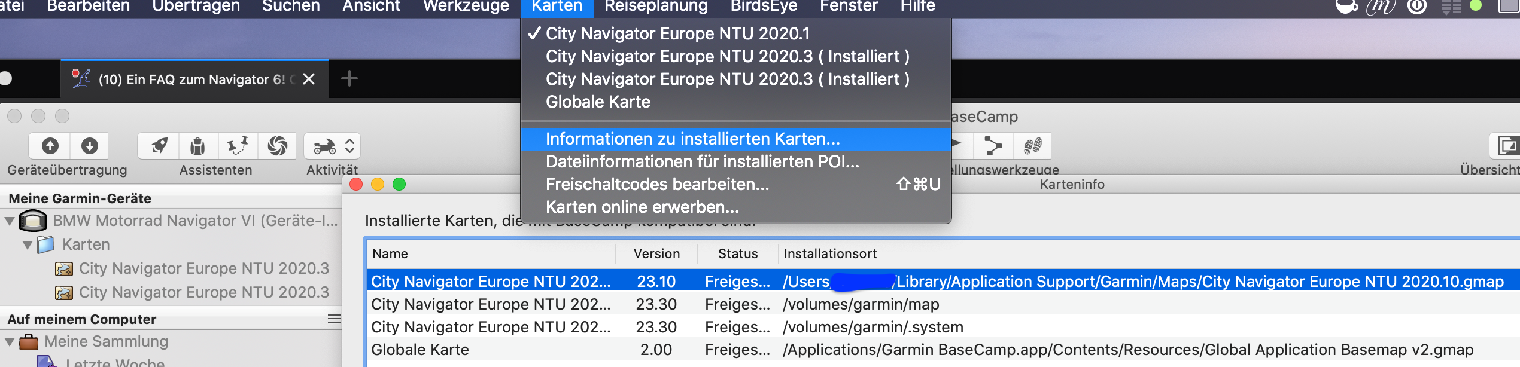Open the Reiseplanung menu
Viewport: 1520px width, 367px height.
[x=656, y=7]
